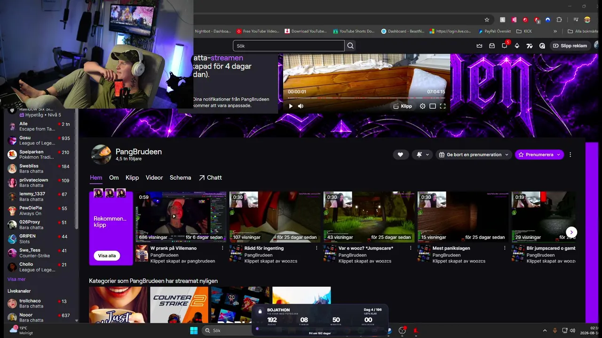Viewport: 602px width, 338px height.
Task: Expand Ge bort en prenumeration dropdown
Action: (x=474, y=154)
